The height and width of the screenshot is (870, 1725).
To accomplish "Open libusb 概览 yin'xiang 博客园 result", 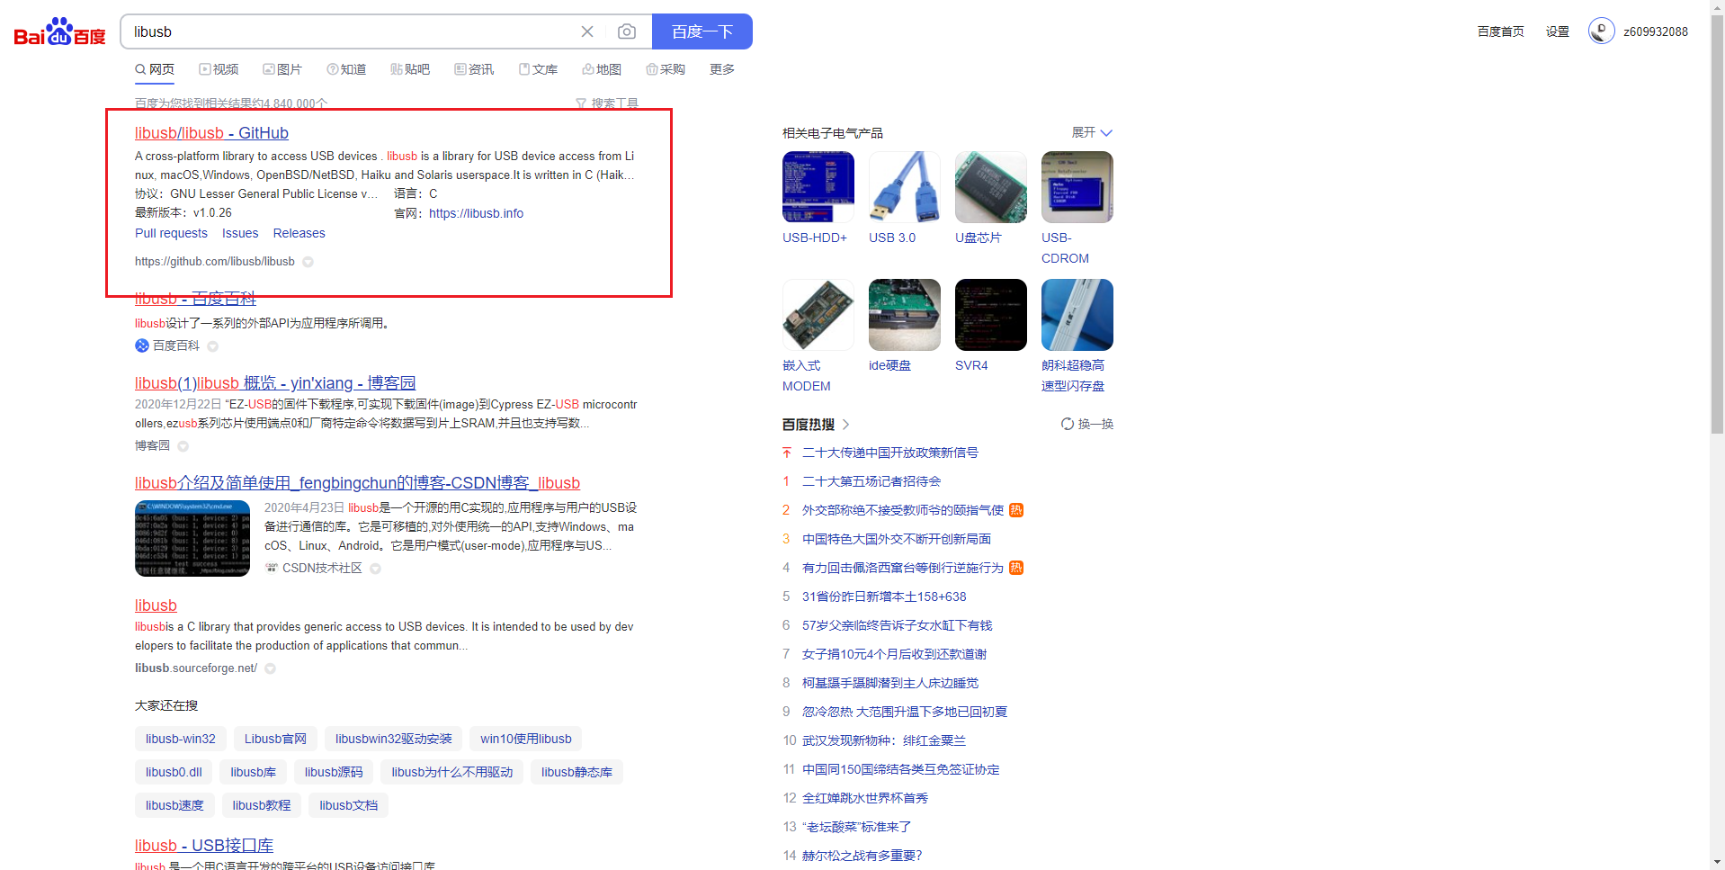I will click(275, 383).
